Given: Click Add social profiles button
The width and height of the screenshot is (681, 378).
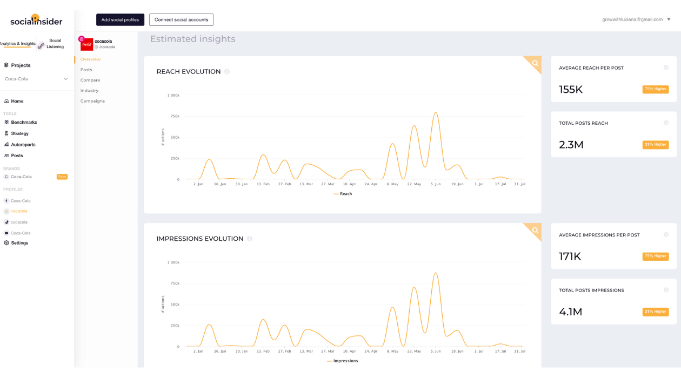Looking at the screenshot, I should pyautogui.click(x=120, y=19).
